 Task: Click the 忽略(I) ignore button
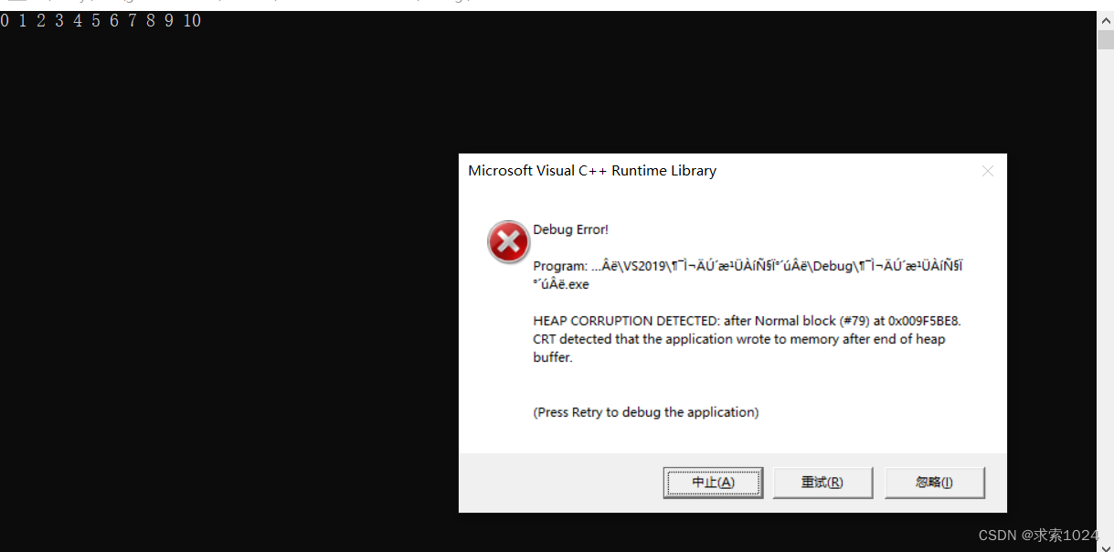pyautogui.click(x=934, y=483)
